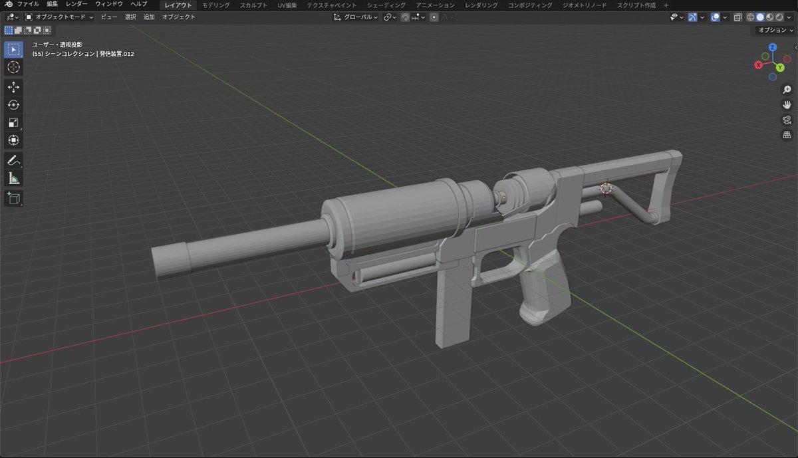Image resolution: width=798 pixels, height=458 pixels.
Task: Open the 追加 viewport menu
Action: tap(149, 17)
